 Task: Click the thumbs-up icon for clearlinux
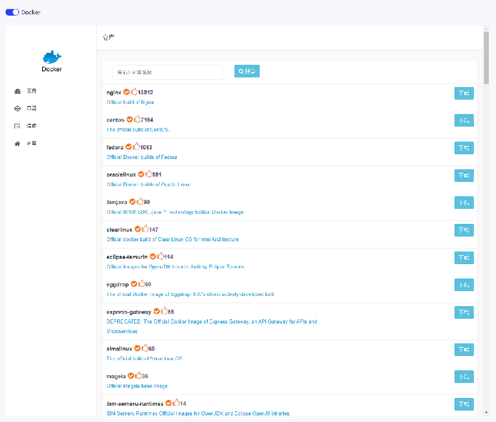[145, 229]
